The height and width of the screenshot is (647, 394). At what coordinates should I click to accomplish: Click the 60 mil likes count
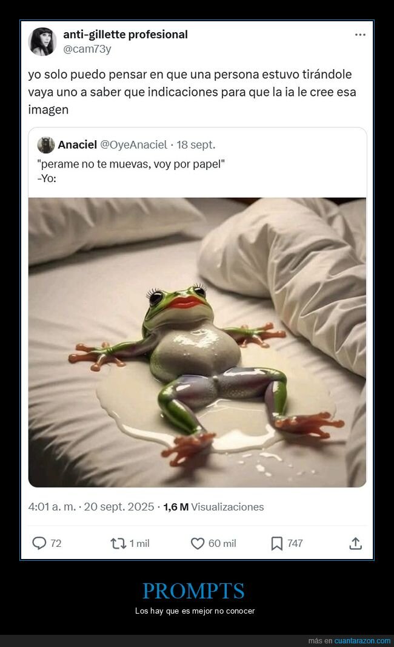pos(222,543)
